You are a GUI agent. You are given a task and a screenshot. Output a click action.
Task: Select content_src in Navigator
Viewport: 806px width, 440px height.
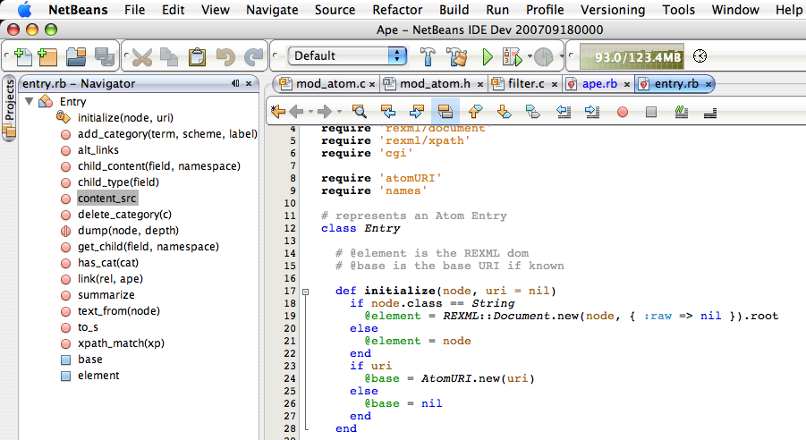(x=107, y=199)
